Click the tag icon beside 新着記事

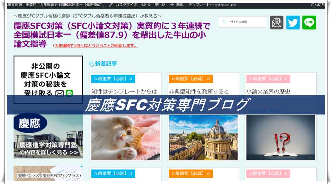coord(91,64)
